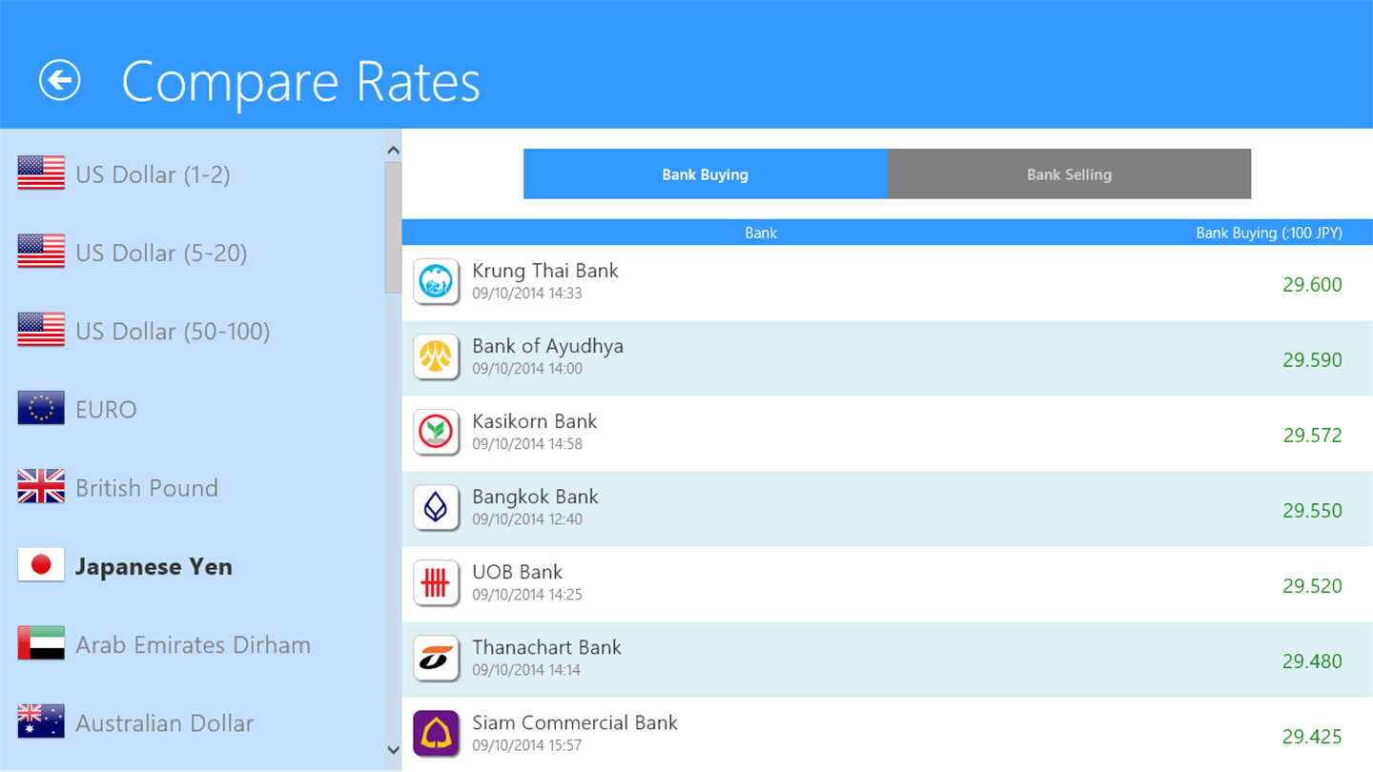Click the timestamp 09/10/2014 14:33
Image resolution: width=1373 pixels, height=772 pixels.
[527, 294]
